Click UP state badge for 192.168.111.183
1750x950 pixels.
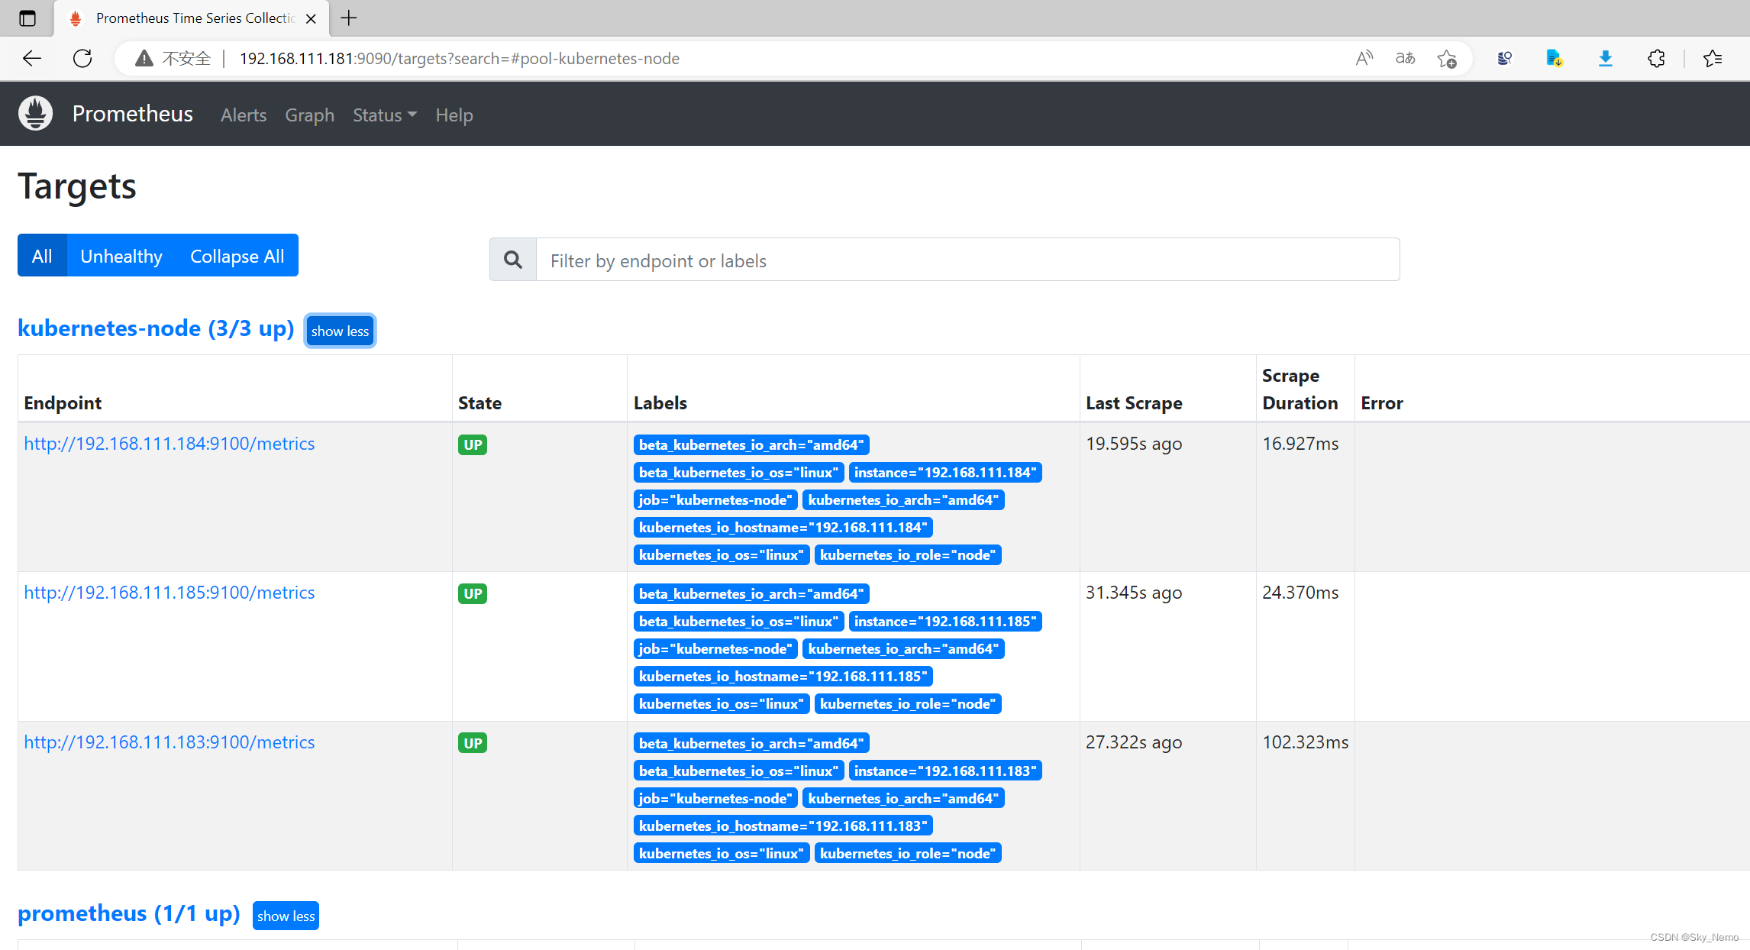(x=473, y=743)
